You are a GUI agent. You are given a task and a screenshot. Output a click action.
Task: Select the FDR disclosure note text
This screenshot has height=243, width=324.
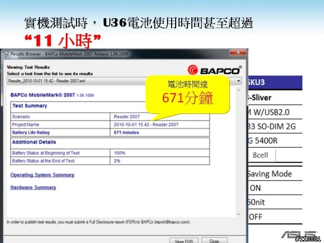click(x=98, y=222)
